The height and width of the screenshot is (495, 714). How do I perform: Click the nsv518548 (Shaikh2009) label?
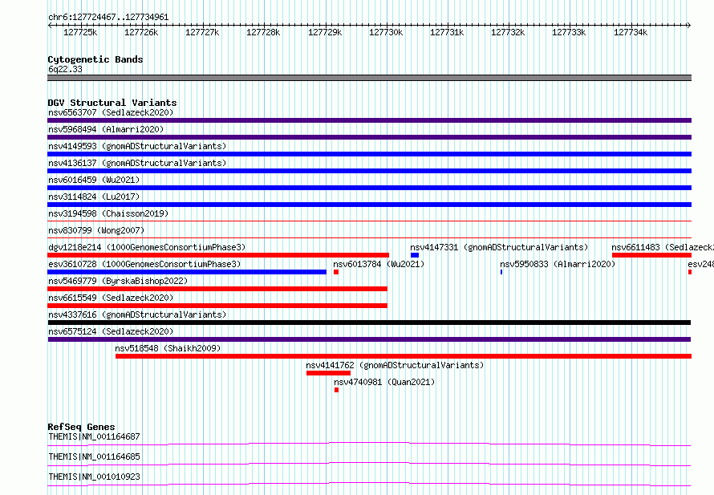168,348
